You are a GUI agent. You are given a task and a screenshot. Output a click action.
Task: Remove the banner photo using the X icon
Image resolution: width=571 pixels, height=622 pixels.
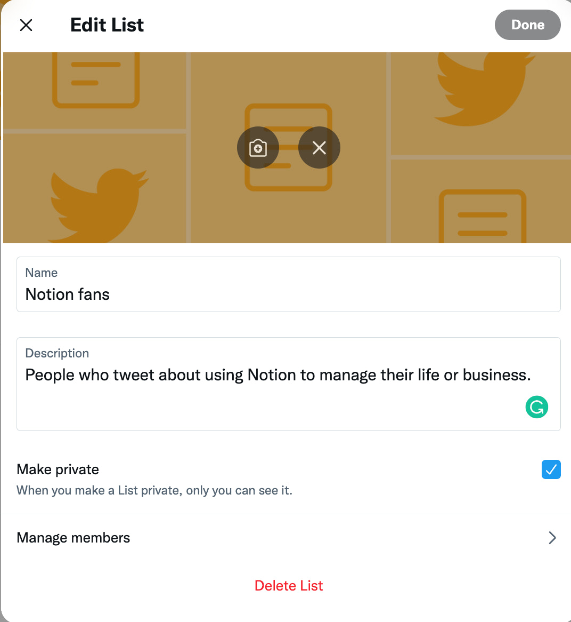coord(319,148)
